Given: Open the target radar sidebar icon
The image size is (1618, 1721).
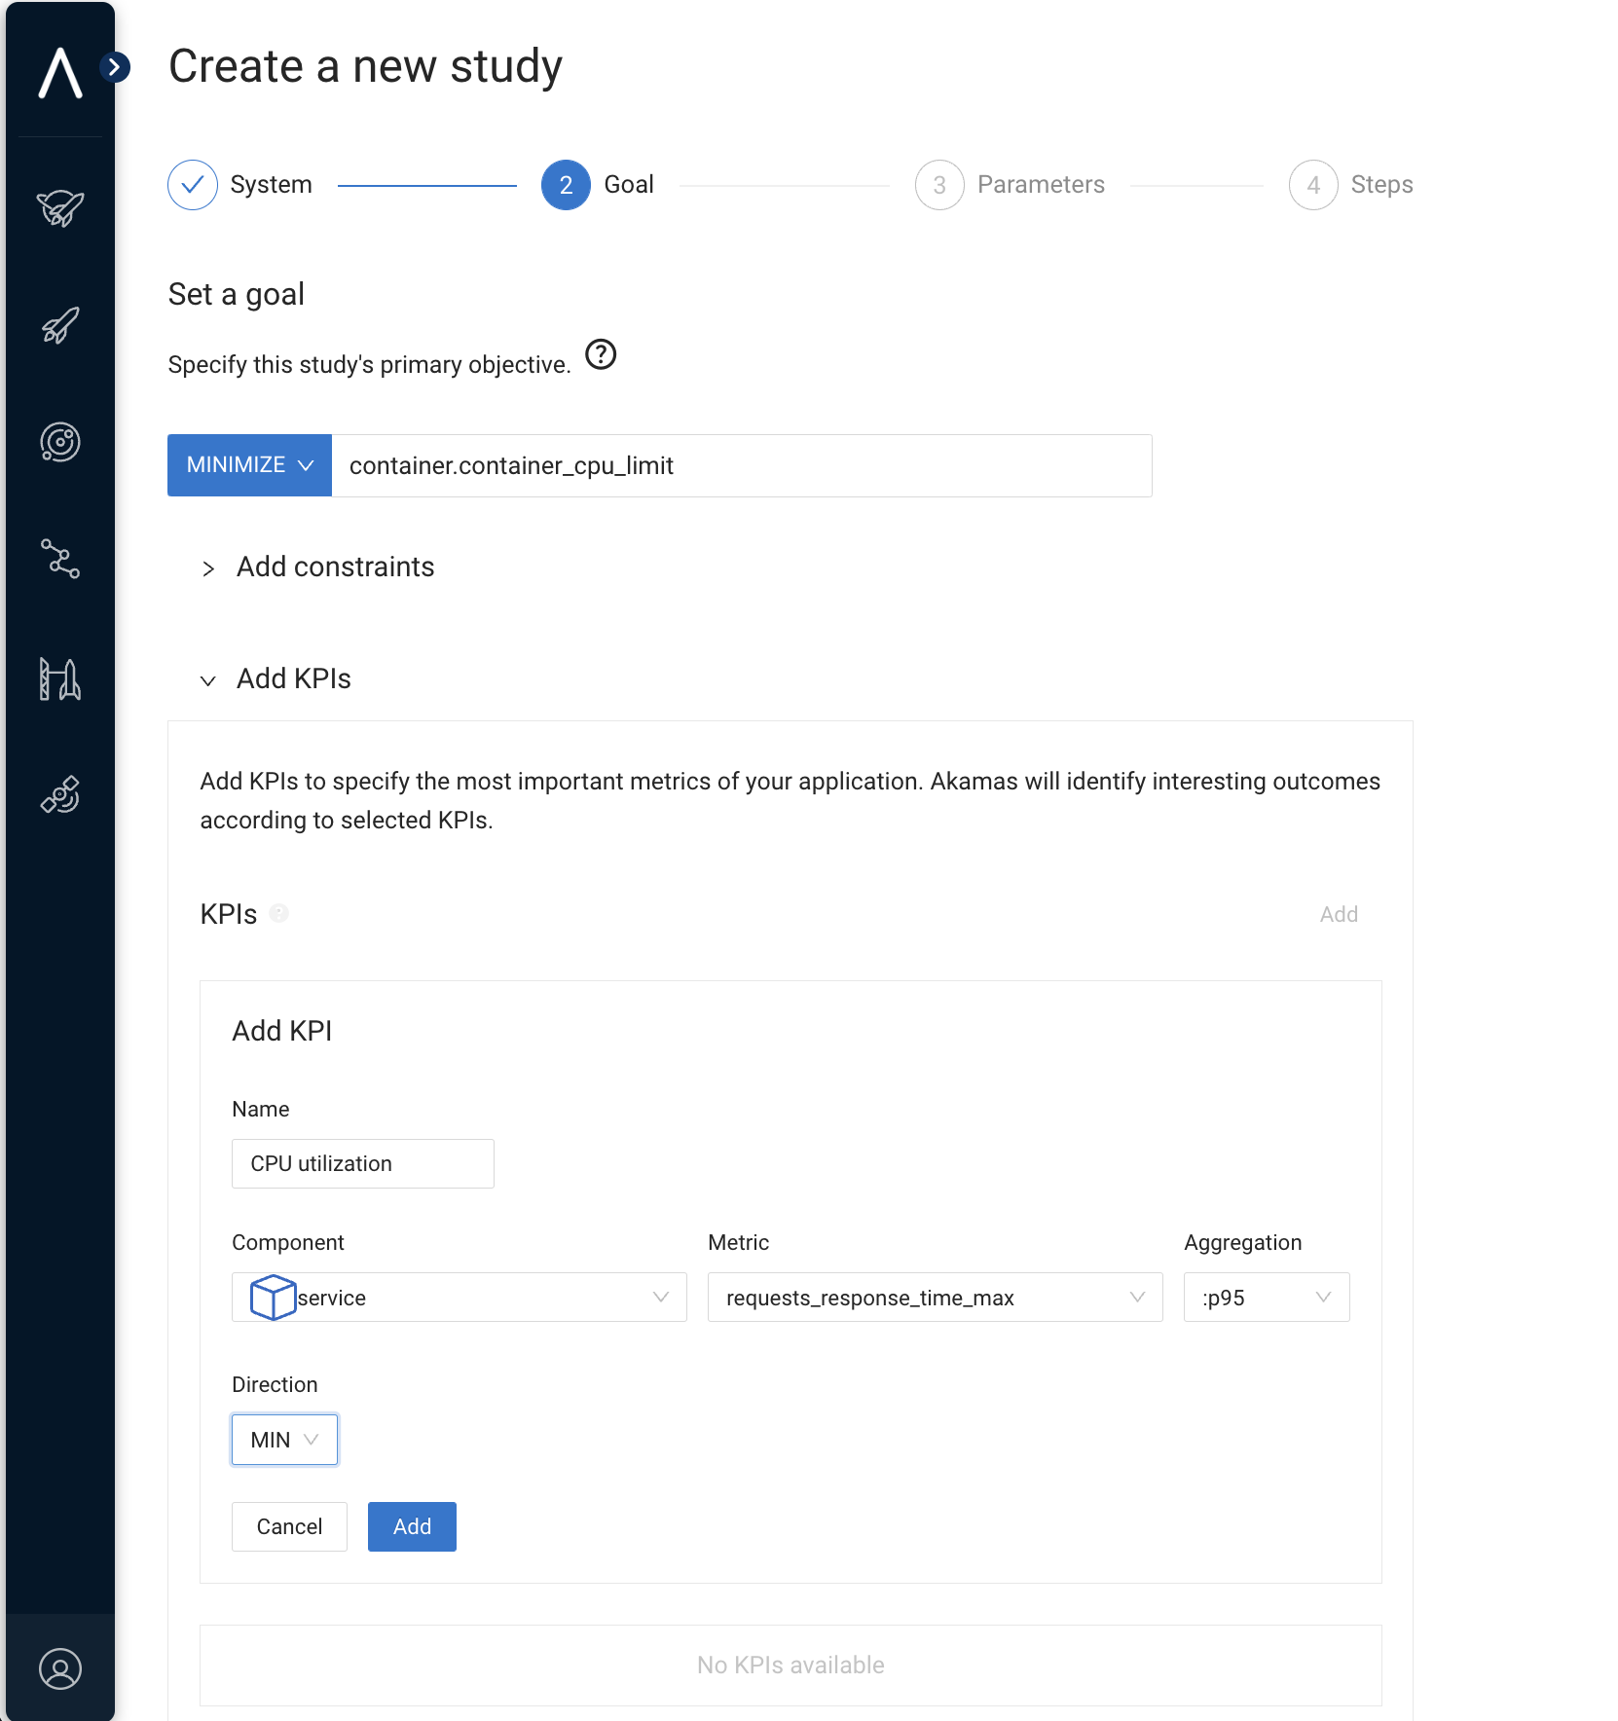Looking at the screenshot, I should pyautogui.click(x=59, y=442).
